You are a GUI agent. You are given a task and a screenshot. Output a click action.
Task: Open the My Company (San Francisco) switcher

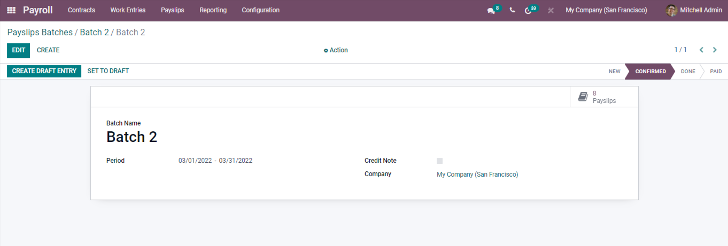606,10
